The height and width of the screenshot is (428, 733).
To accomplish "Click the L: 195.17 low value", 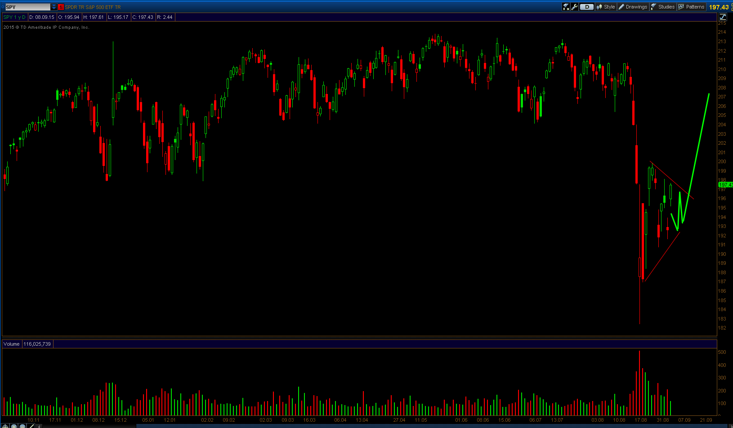I will click(118, 17).
